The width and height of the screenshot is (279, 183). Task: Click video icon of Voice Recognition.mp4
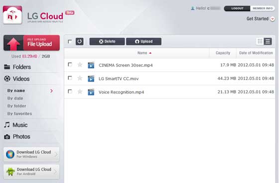pos(91,92)
